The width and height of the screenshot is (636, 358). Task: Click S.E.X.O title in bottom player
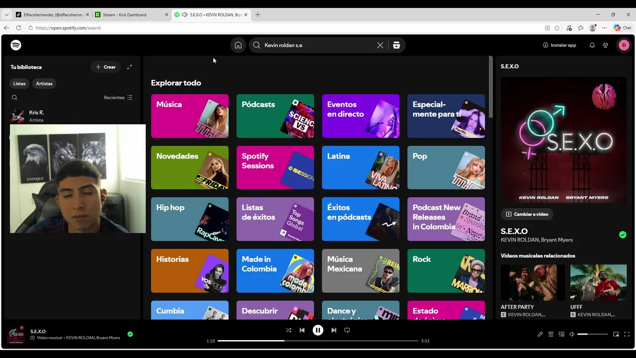(38, 332)
